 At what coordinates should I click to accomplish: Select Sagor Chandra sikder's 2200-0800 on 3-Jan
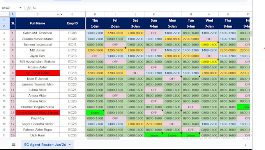click(135, 124)
